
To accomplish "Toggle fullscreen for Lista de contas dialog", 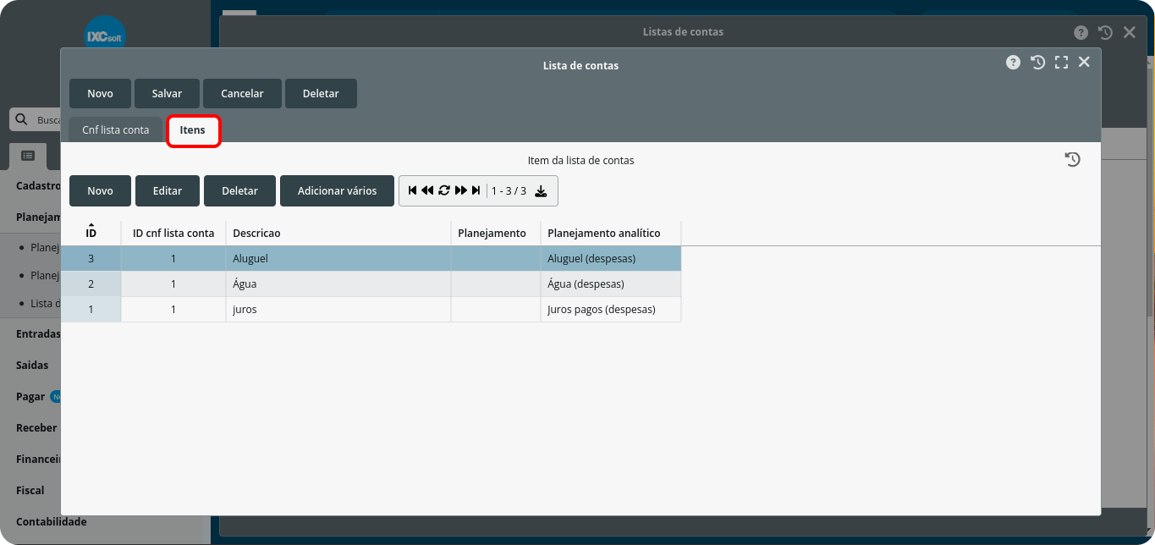I will (1061, 63).
